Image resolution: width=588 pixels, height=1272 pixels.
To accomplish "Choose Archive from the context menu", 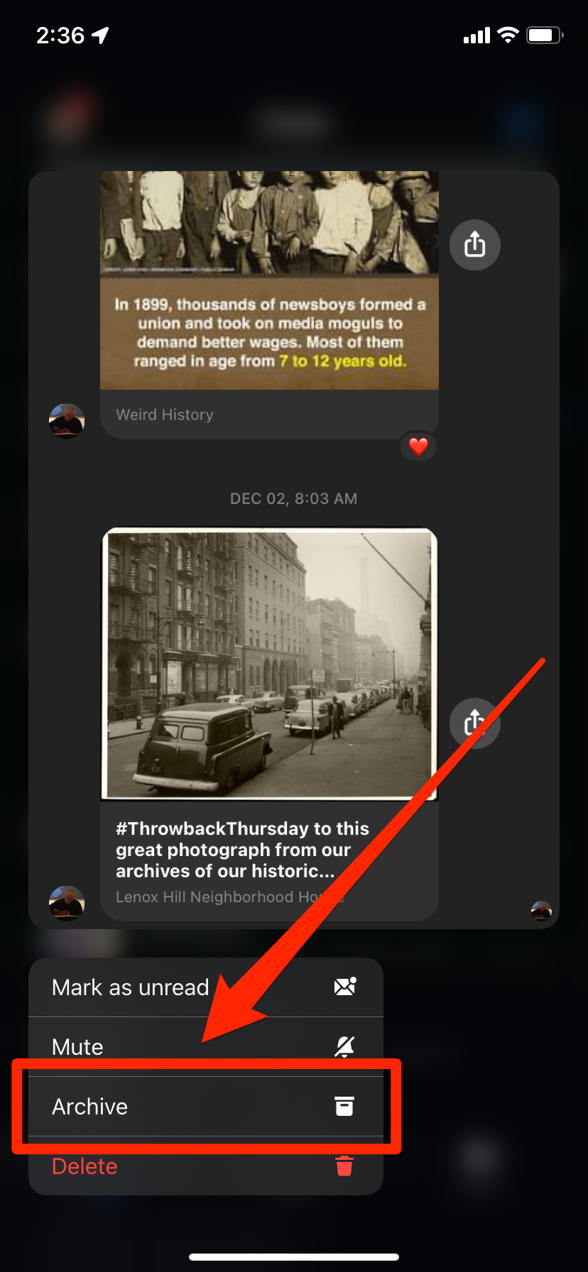I will [206, 1107].
